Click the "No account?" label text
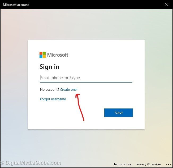The height and width of the screenshot is (168, 173). 49,90
